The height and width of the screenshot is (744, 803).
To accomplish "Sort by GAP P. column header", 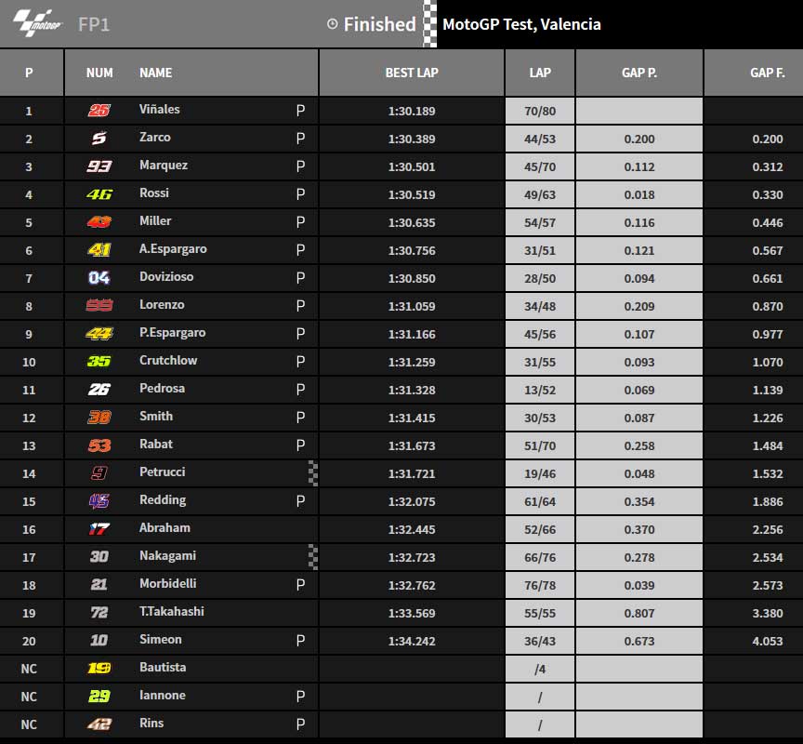I will [x=639, y=73].
